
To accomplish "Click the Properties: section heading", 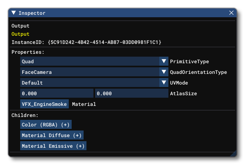I will point(28,52).
